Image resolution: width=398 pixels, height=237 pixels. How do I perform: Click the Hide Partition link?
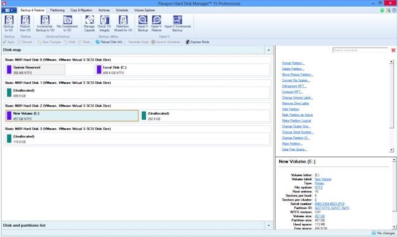pos(291,109)
